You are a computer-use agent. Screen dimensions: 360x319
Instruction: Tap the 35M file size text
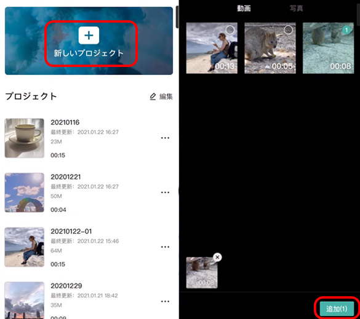56,305
